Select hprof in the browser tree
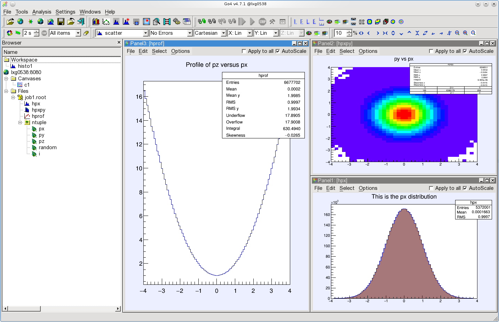The image size is (499, 322). coord(38,116)
